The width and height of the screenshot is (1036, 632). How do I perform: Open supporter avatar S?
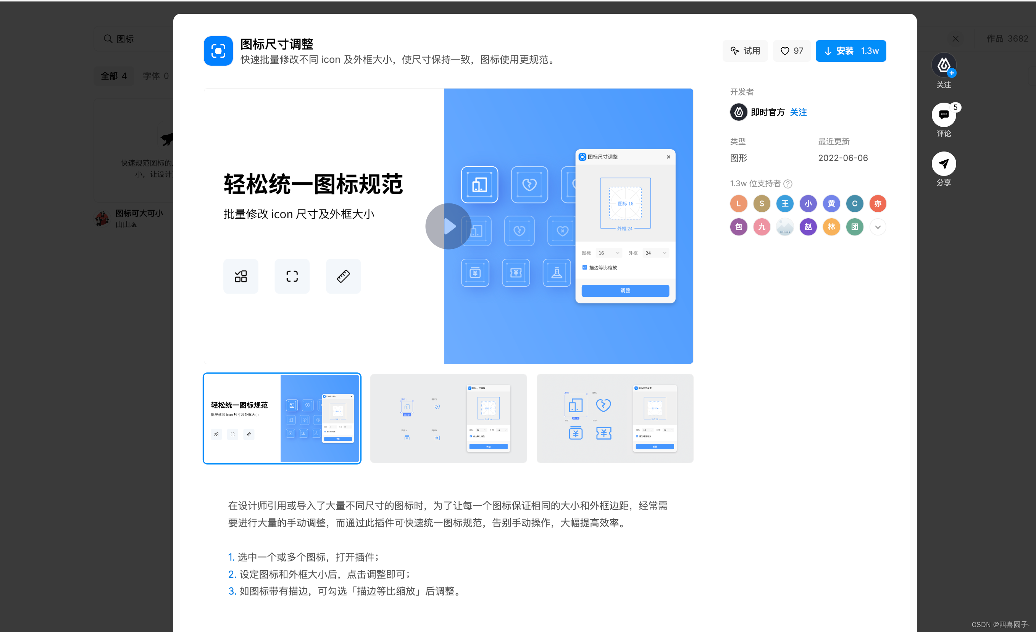point(762,203)
